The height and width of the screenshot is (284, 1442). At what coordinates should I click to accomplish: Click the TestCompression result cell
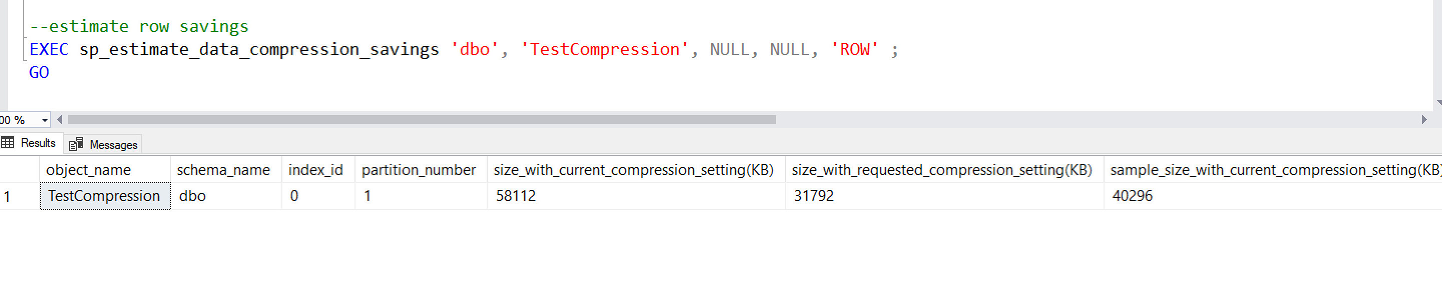pos(105,196)
